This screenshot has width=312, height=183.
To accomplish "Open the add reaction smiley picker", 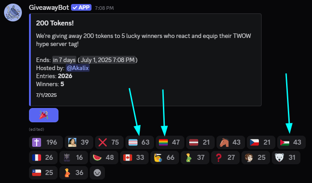I will [97, 173].
